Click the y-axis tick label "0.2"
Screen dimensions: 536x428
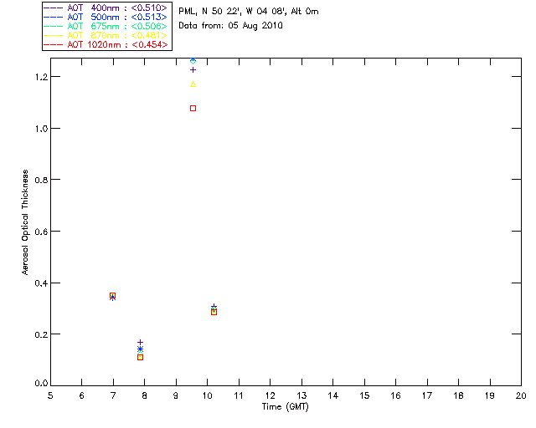point(41,334)
